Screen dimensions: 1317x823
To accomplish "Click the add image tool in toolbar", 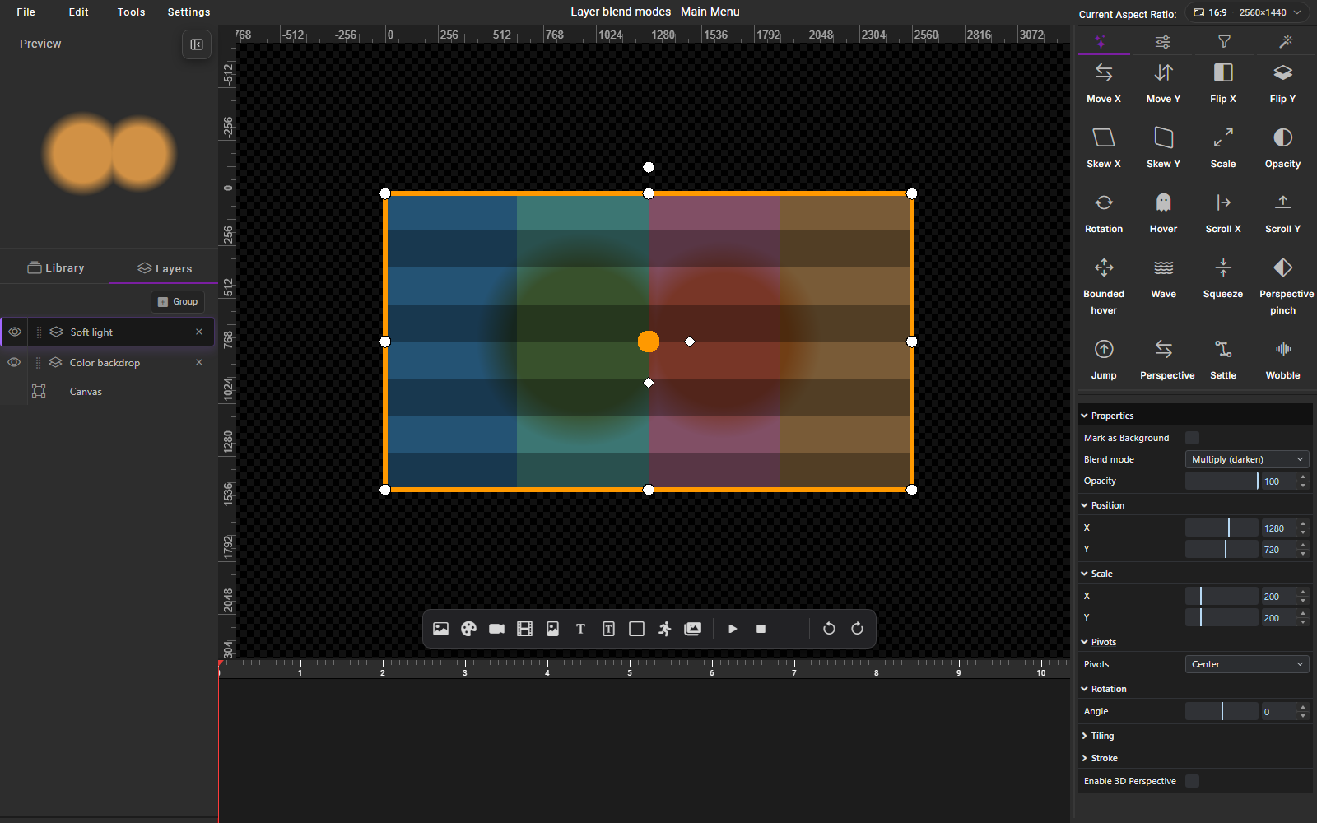I will tap(441, 629).
